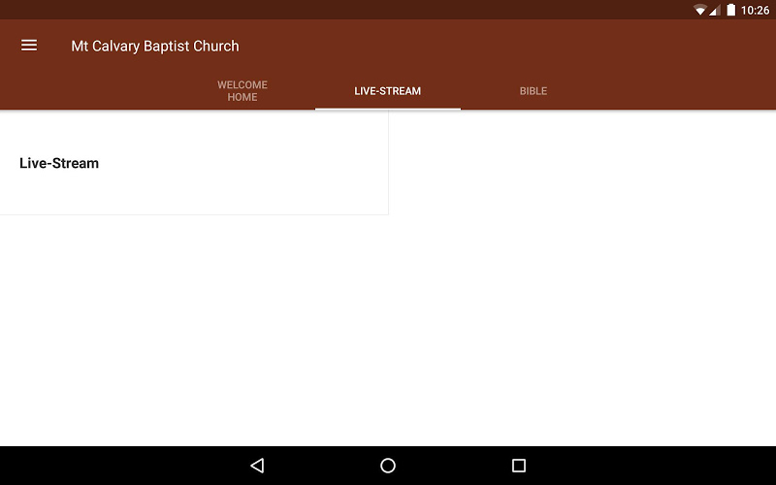Tap the battery icon in status bar
The width and height of the screenshot is (776, 485).
tap(730, 10)
